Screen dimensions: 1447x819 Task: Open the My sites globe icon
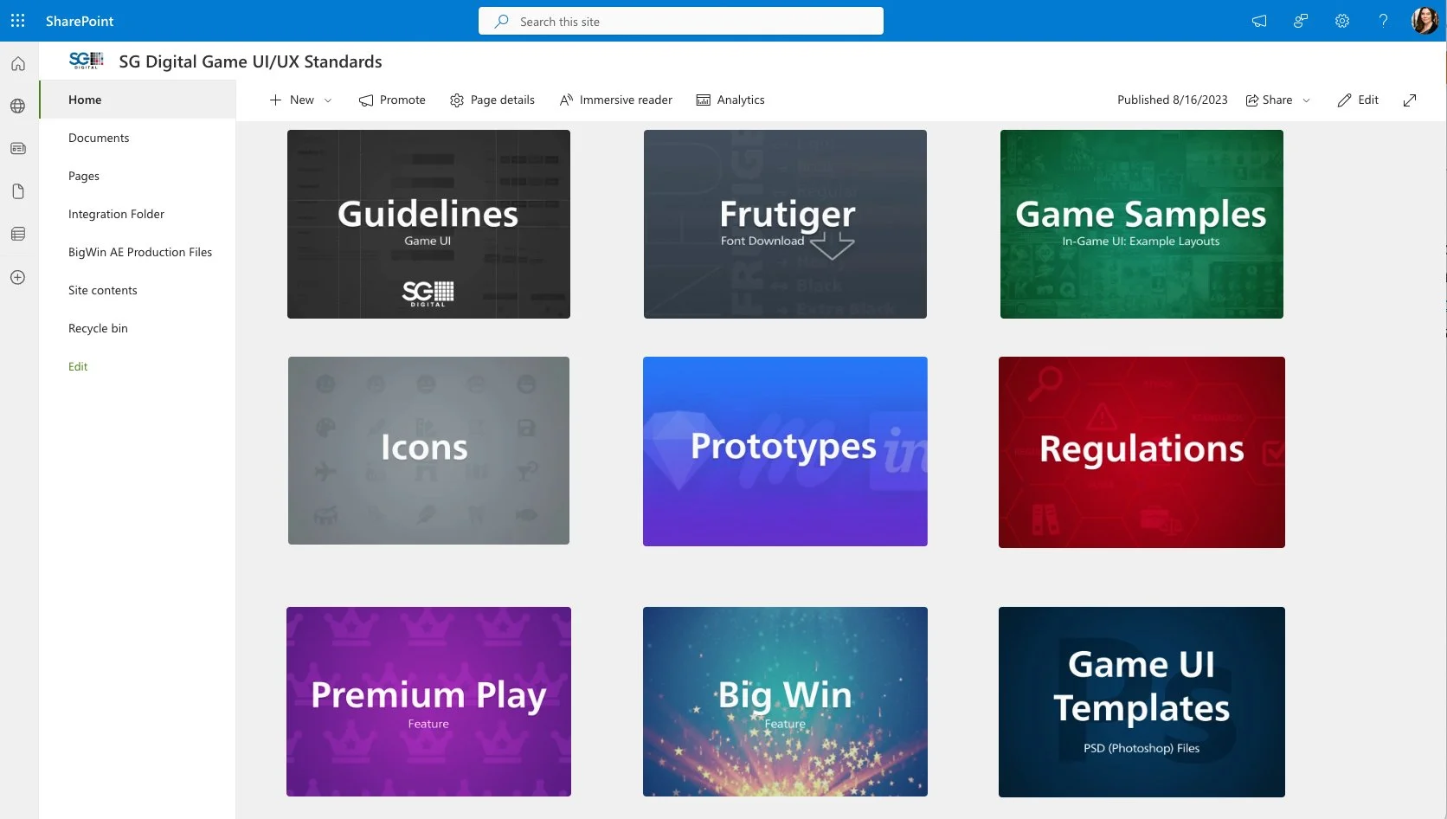point(18,106)
